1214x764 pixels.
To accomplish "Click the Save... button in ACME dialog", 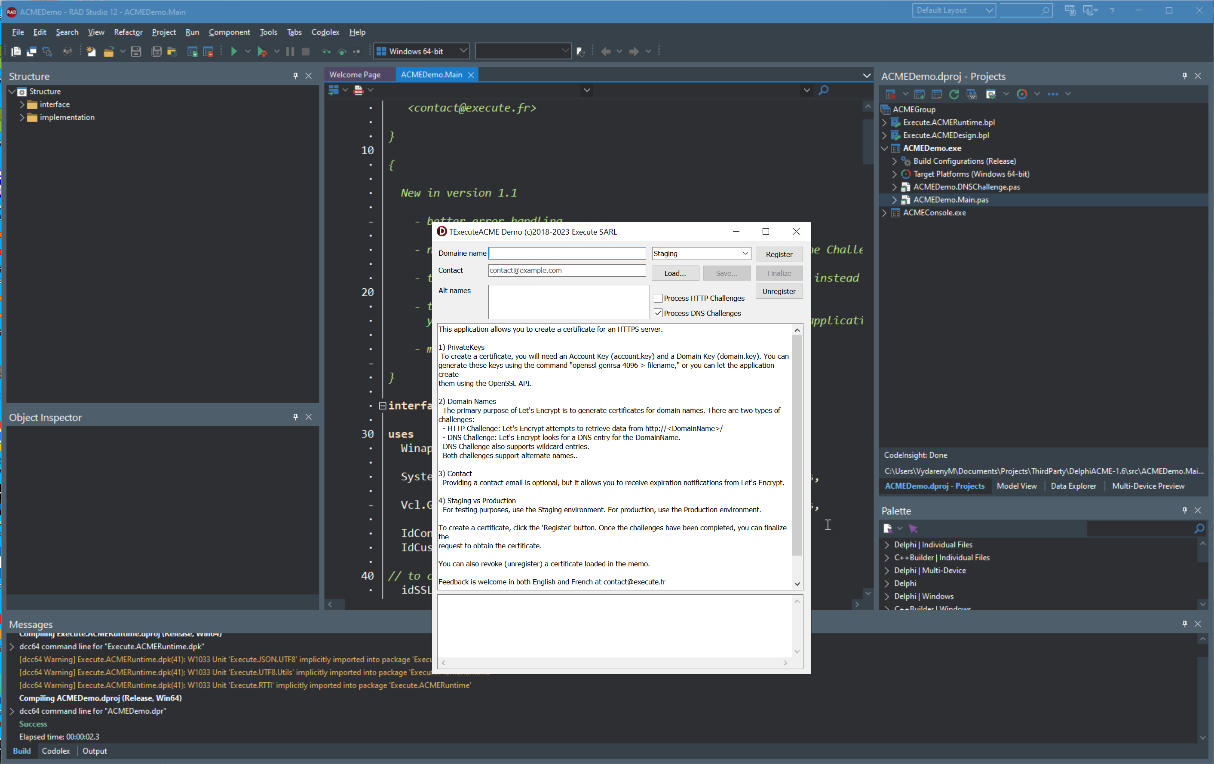I will pyautogui.click(x=727, y=273).
